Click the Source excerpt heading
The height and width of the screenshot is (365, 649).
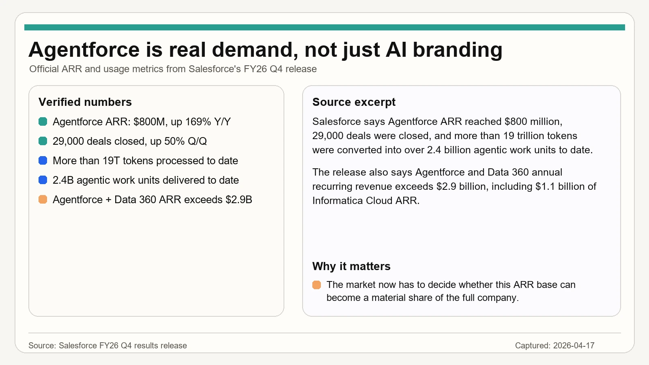354,102
